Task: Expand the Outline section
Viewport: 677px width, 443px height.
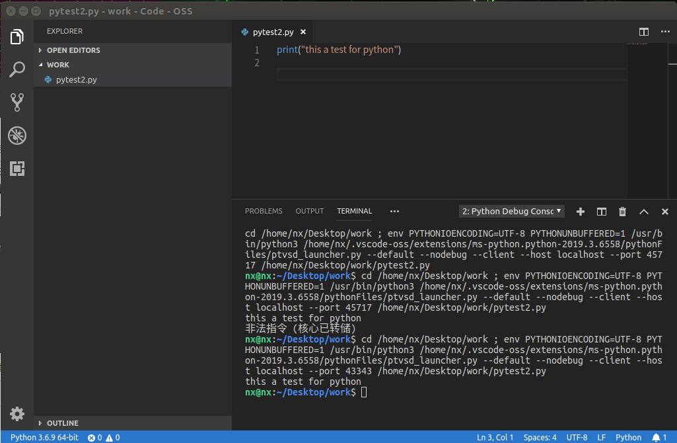Action: [62, 423]
